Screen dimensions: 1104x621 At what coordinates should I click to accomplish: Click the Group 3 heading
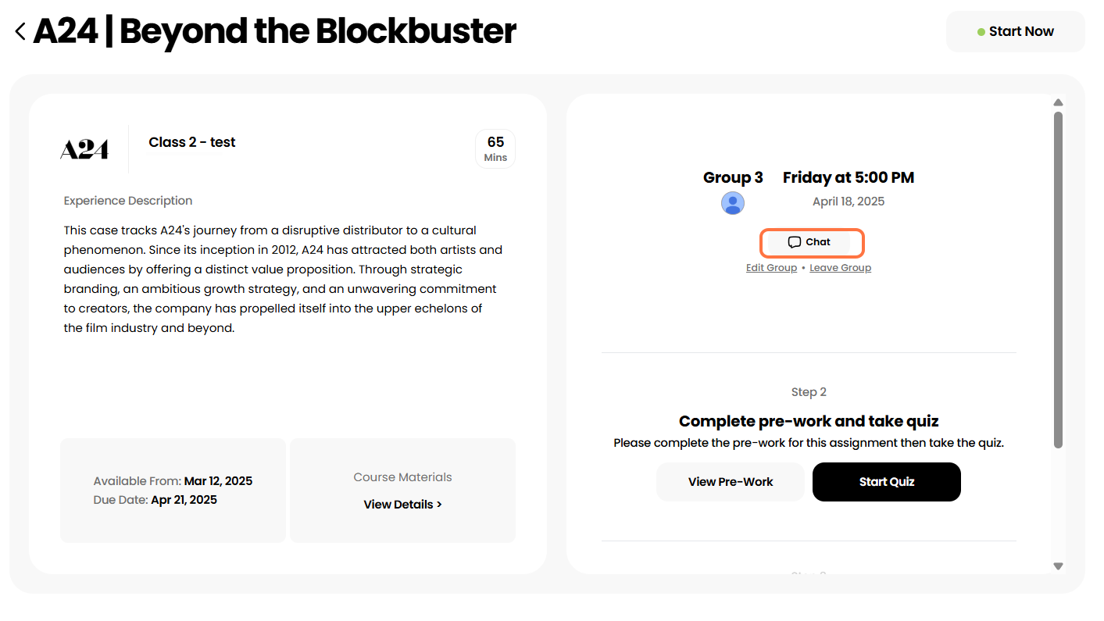coord(733,177)
